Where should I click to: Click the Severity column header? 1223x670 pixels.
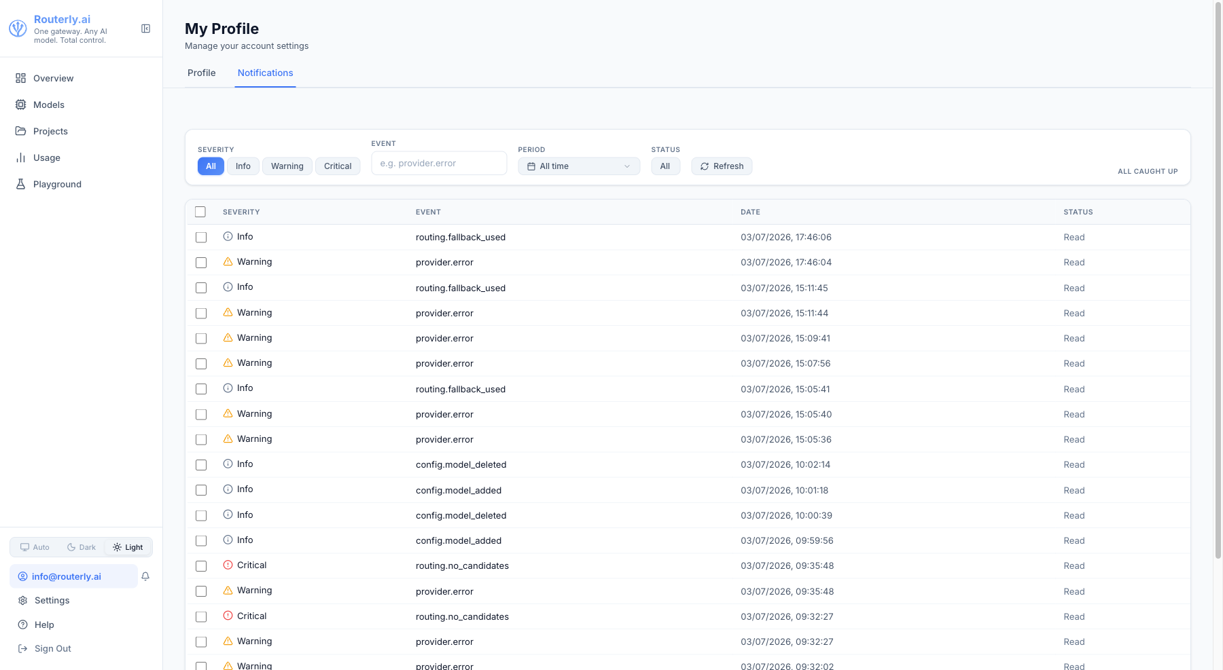pyautogui.click(x=241, y=212)
